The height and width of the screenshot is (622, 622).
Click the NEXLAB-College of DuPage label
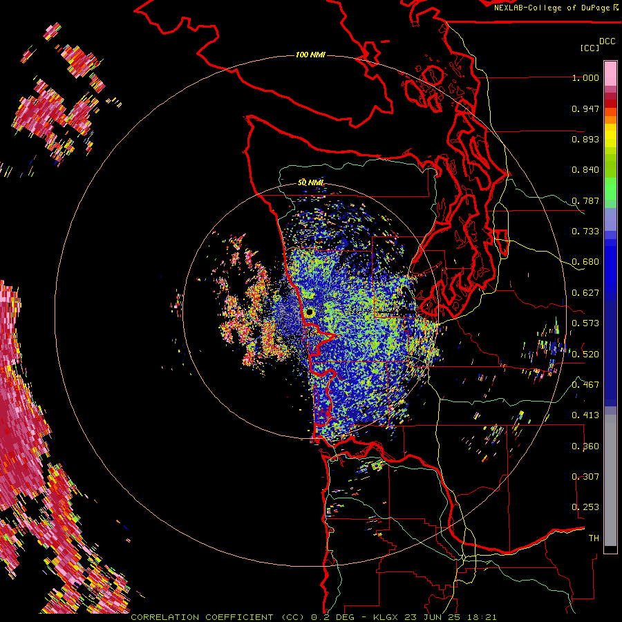(x=556, y=8)
